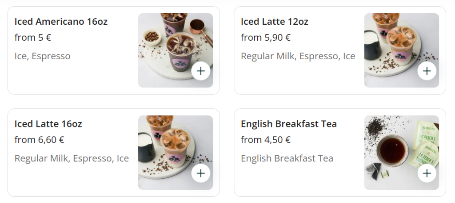
Task: Open the English Breakfast Tea title
Action: pyautogui.click(x=288, y=124)
